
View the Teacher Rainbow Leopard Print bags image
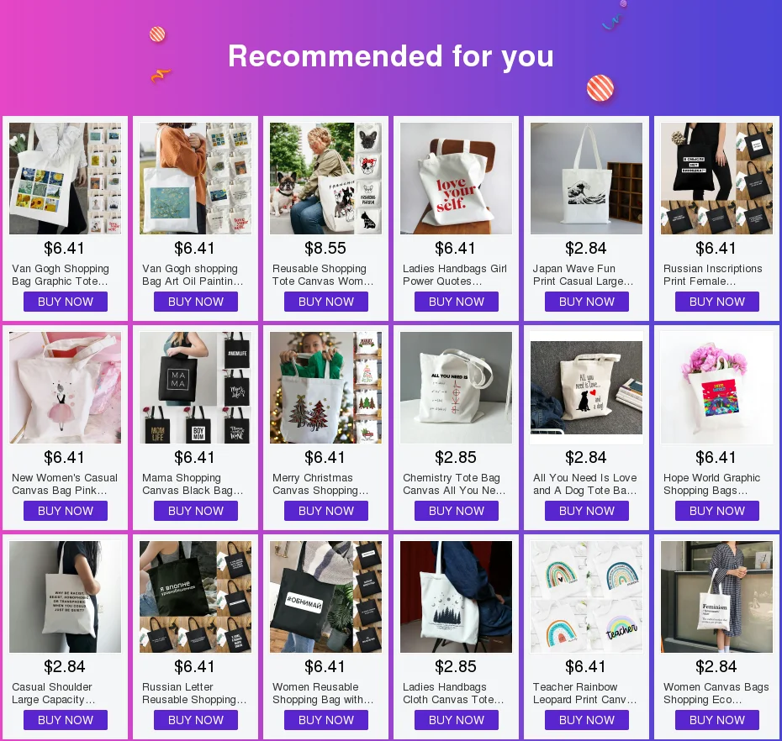[x=587, y=597]
